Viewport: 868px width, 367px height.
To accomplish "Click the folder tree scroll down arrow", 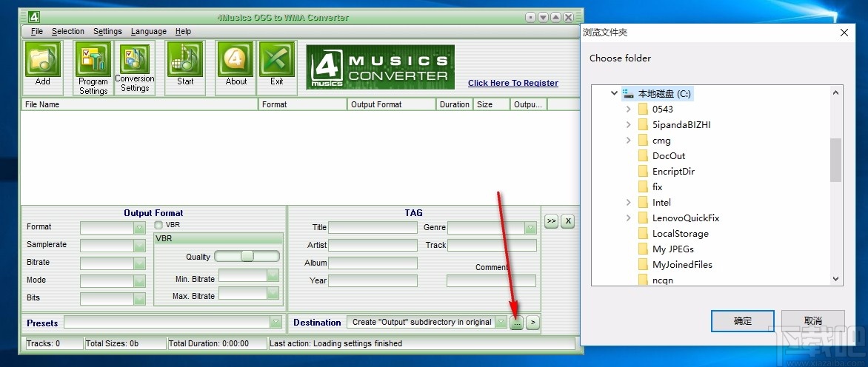I will (x=836, y=280).
